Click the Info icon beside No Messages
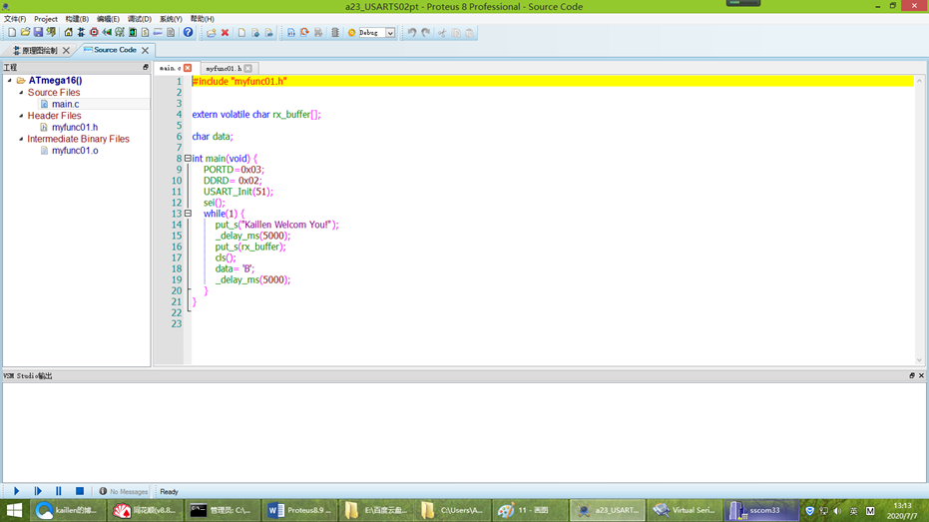The width and height of the screenshot is (929, 522). pos(103,491)
